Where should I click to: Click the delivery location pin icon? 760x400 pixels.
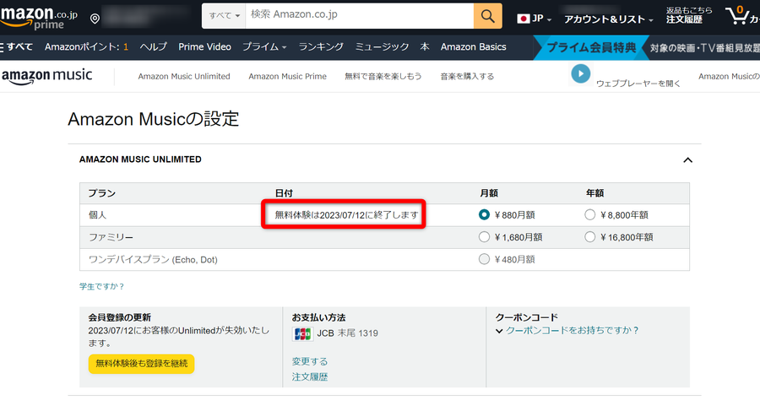(95, 19)
